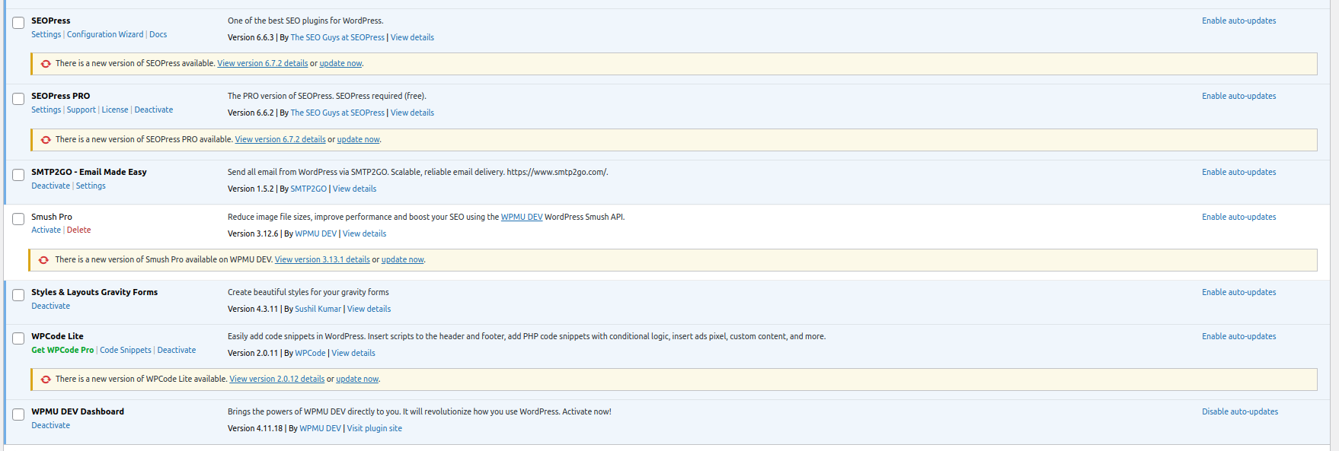
Task: Click the update icon in SEOPress notice
Action: click(x=46, y=64)
